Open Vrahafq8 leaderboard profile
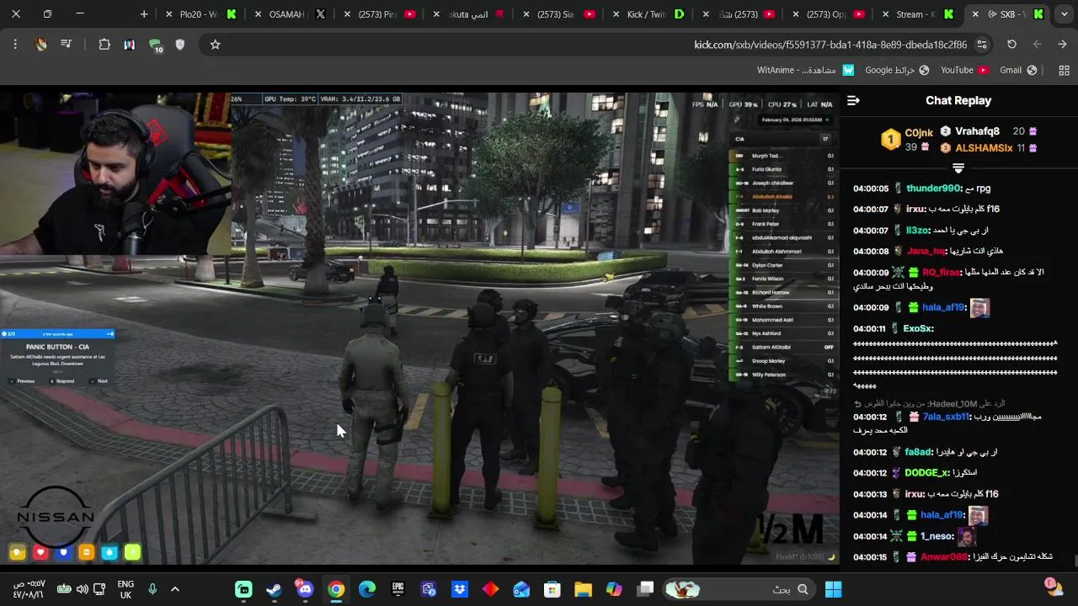This screenshot has height=606, width=1078. [x=977, y=131]
